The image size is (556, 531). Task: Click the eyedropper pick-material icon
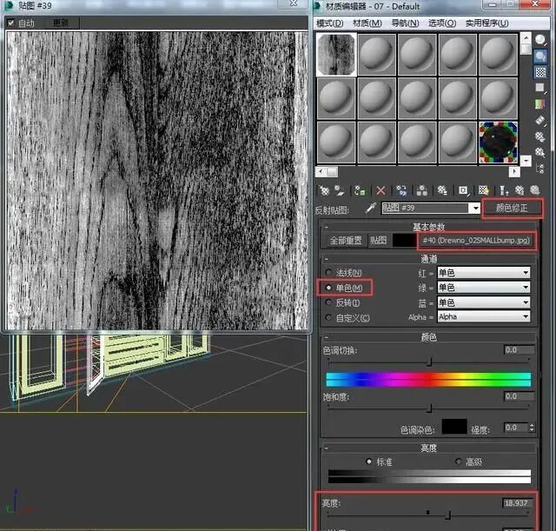point(371,208)
